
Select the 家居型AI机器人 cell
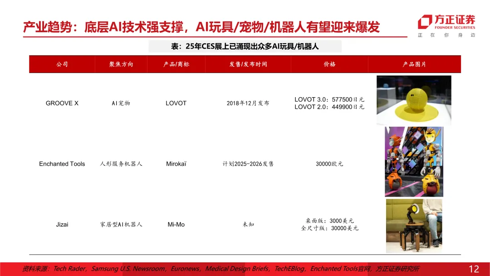[121, 224]
